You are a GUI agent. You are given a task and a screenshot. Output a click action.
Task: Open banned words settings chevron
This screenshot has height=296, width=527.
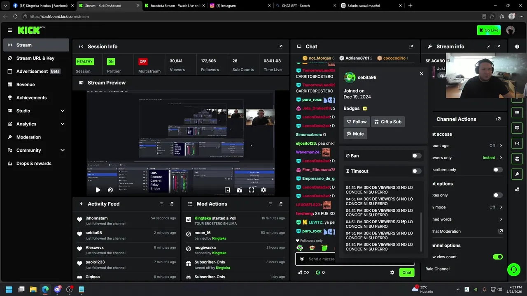501,219
